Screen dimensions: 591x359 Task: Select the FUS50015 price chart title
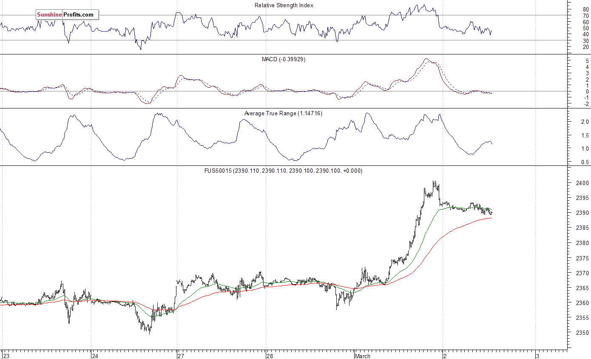click(x=283, y=171)
